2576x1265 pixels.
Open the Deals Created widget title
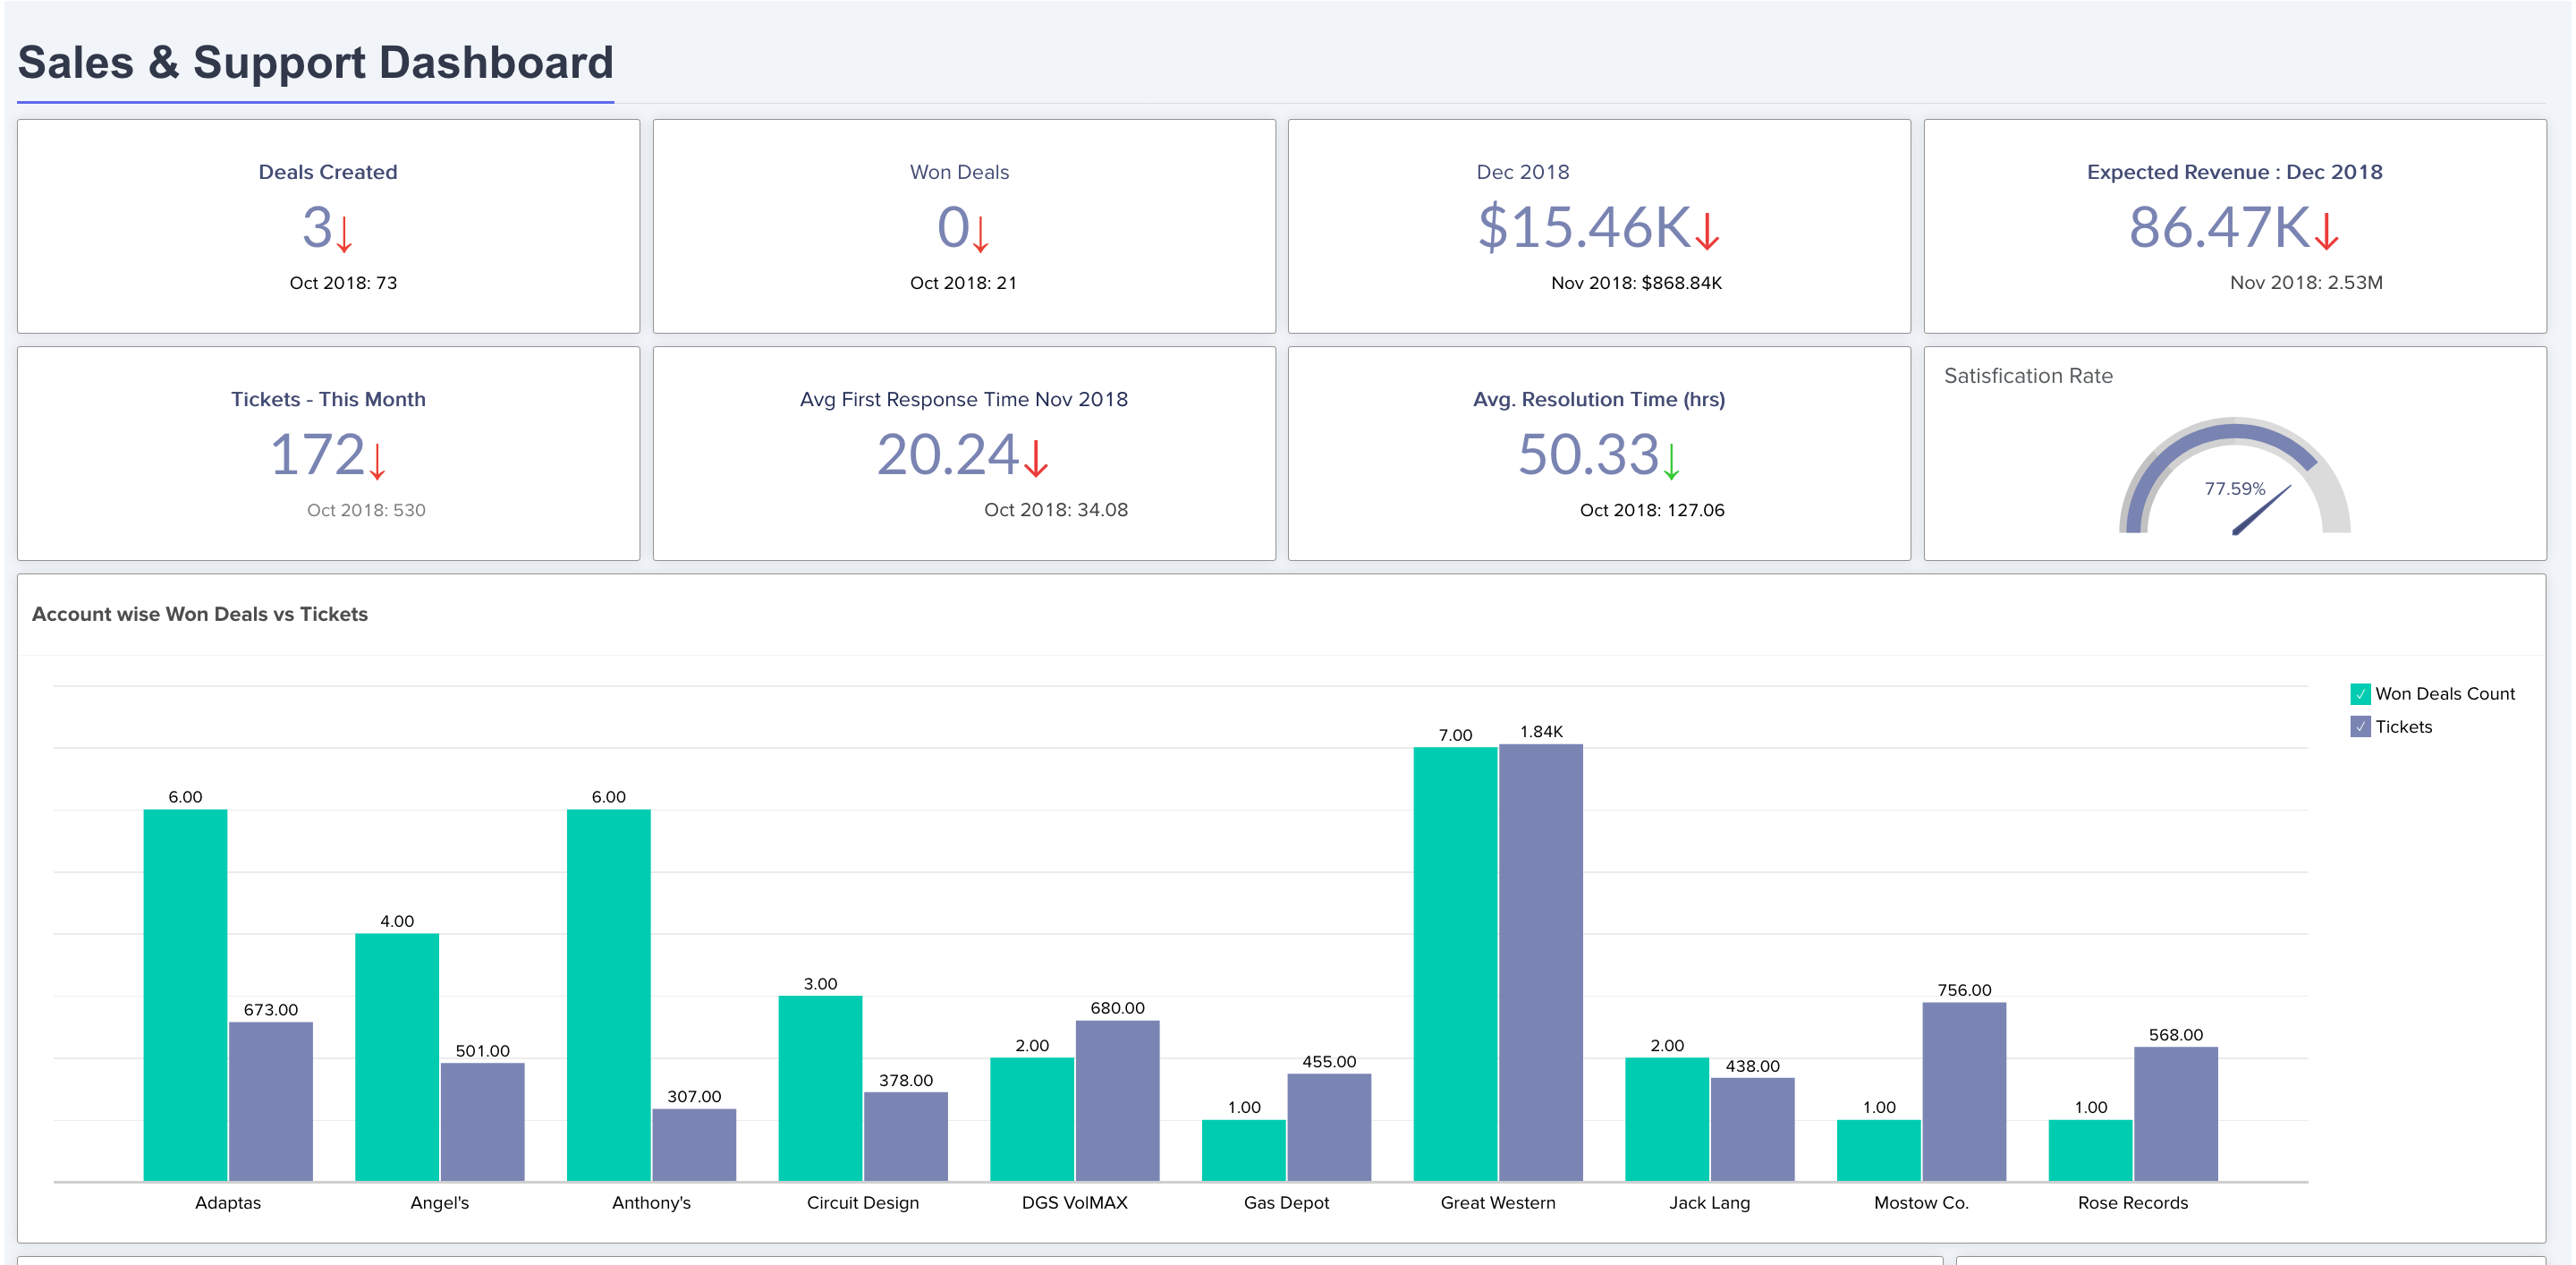[x=328, y=172]
